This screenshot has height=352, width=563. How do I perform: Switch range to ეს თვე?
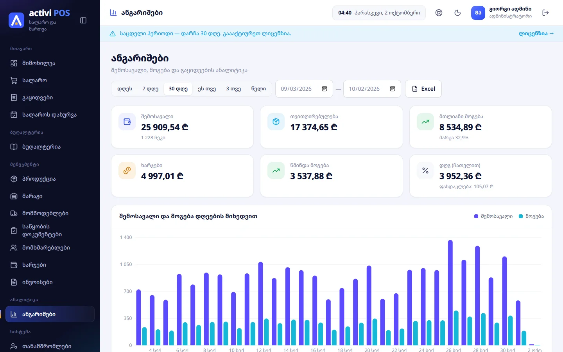coord(207,89)
